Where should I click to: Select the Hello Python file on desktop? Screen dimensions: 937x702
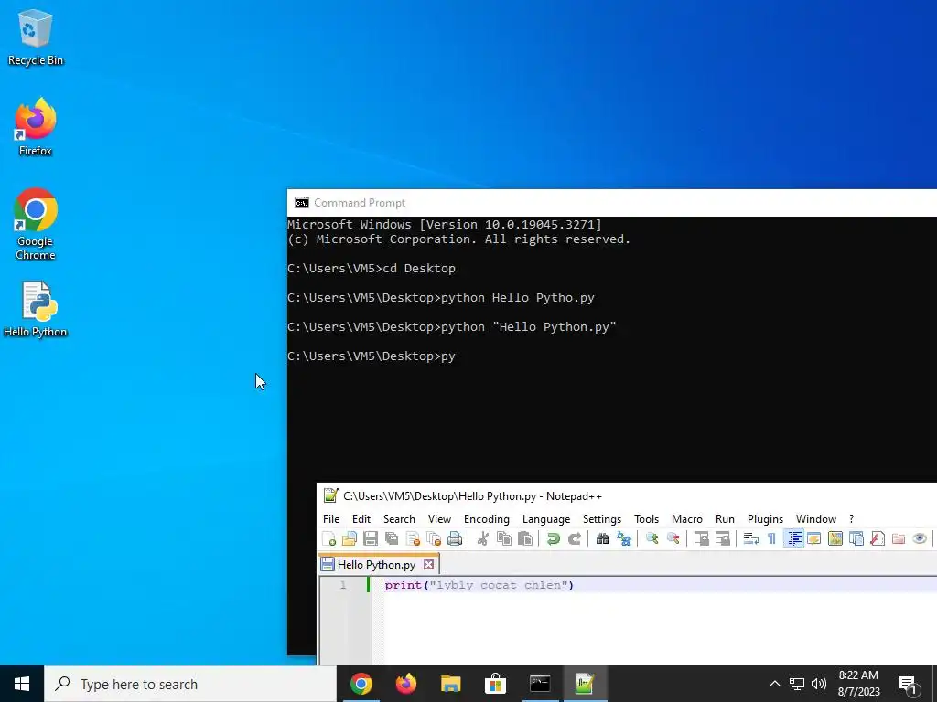click(x=36, y=310)
